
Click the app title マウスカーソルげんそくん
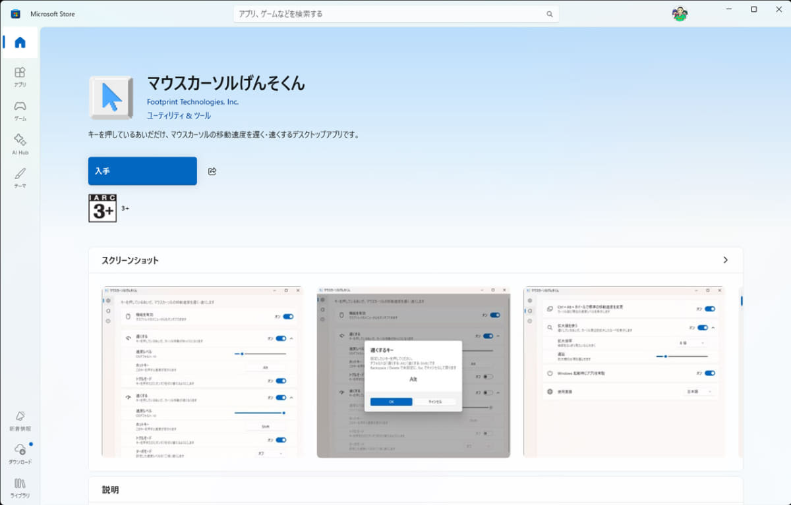[225, 83]
